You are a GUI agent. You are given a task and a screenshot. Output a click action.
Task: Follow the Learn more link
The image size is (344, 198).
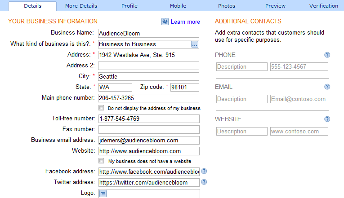(x=185, y=22)
